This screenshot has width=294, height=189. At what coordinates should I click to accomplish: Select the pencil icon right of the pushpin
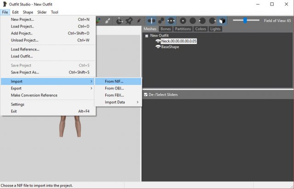tap(138, 21)
